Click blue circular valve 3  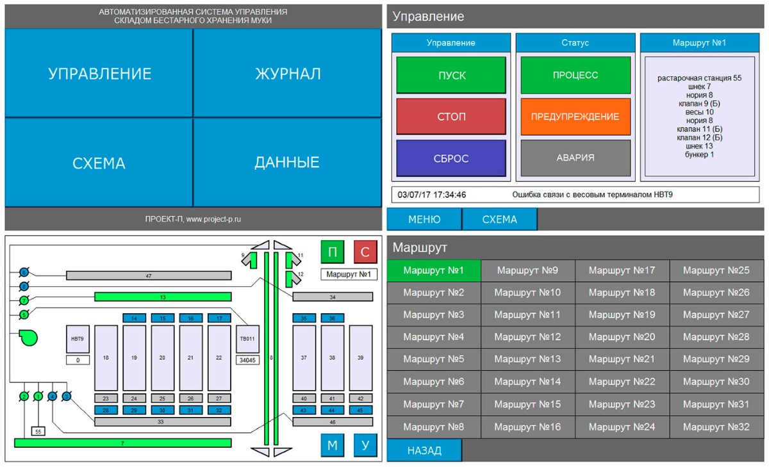(66, 397)
